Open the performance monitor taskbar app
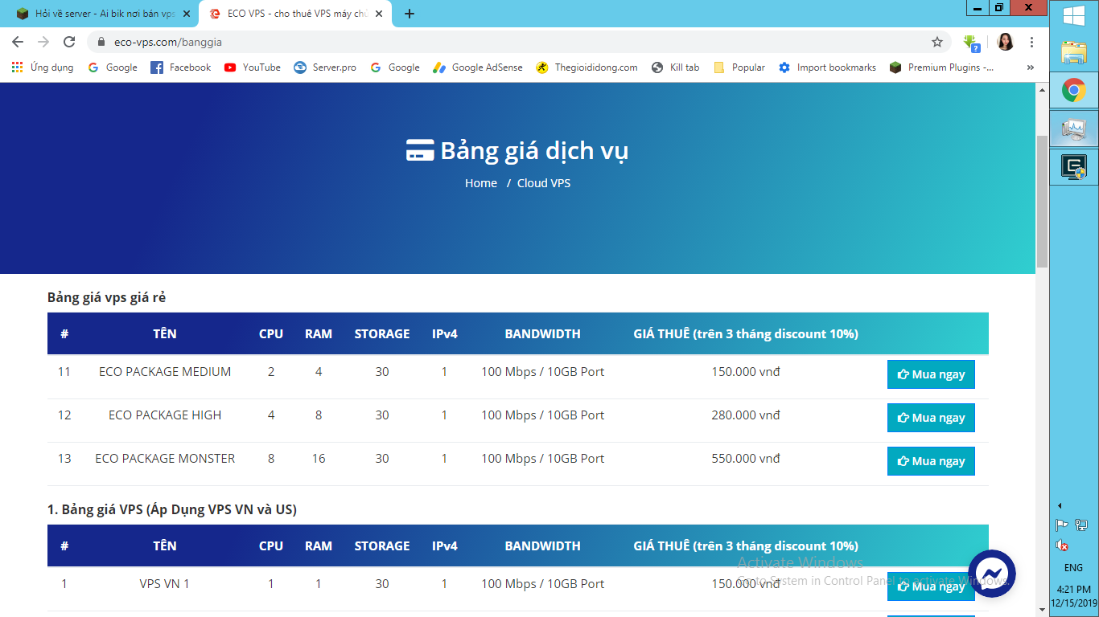The width and height of the screenshot is (1099, 617). tap(1074, 128)
